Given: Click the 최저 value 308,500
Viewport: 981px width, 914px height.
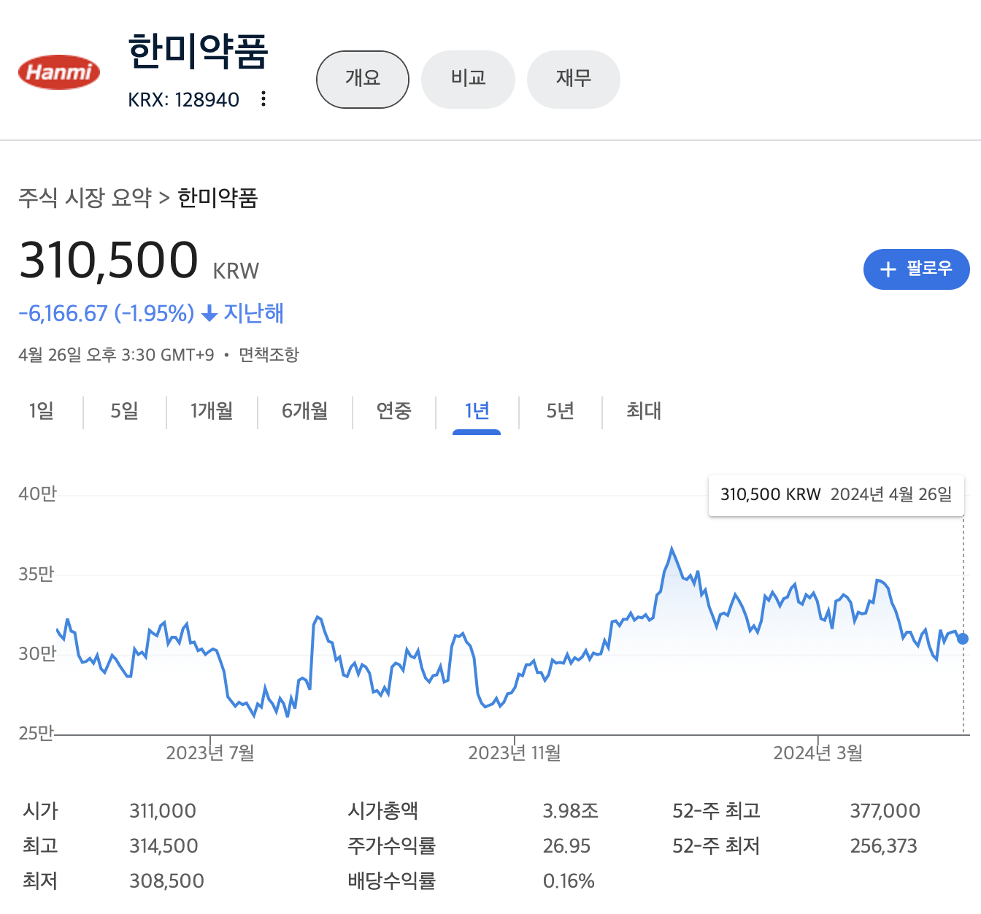Looking at the screenshot, I should [x=166, y=881].
